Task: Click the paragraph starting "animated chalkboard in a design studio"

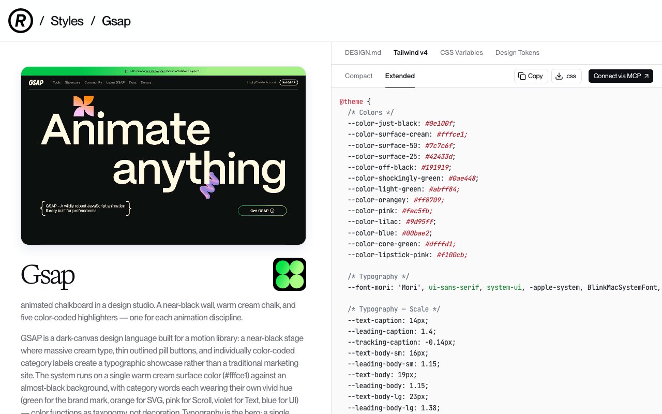Action: tap(158, 311)
